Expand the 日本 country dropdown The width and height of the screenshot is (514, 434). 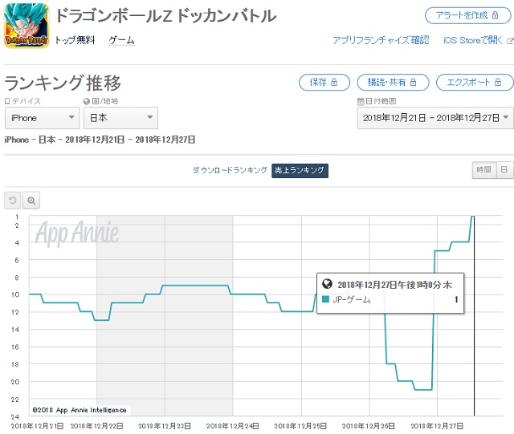click(120, 118)
